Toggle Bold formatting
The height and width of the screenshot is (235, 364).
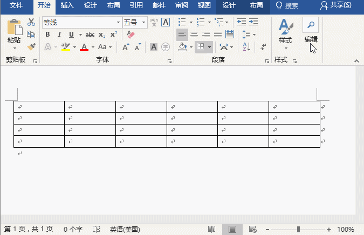pos(47,34)
